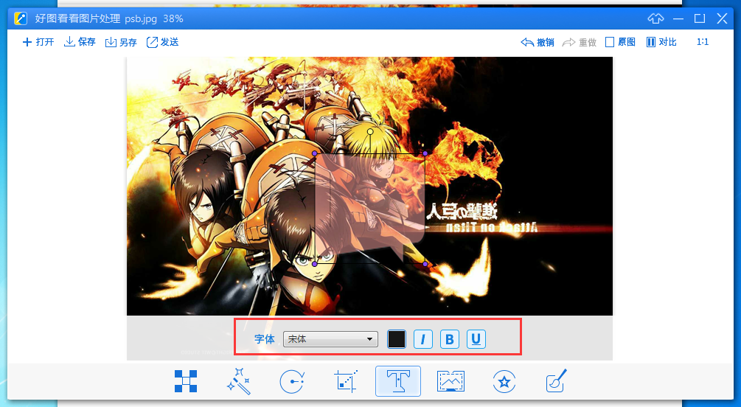The height and width of the screenshot is (407, 741).
Task: Undo last edit with 撤销
Action: pyautogui.click(x=538, y=42)
